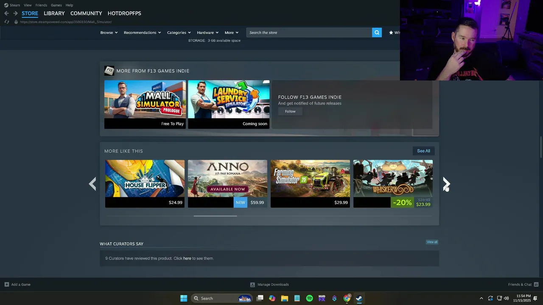Expand the Hardware dropdown
Viewport: 543px width, 305px height.
coord(207,33)
